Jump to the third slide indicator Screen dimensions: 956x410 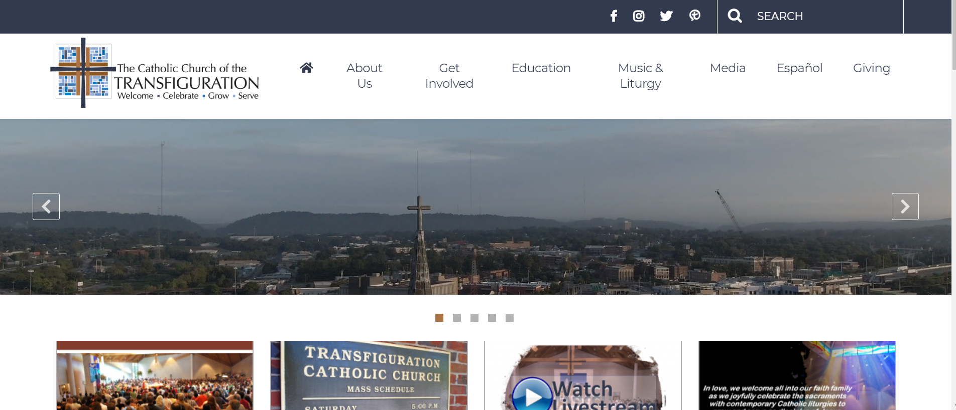[474, 318]
